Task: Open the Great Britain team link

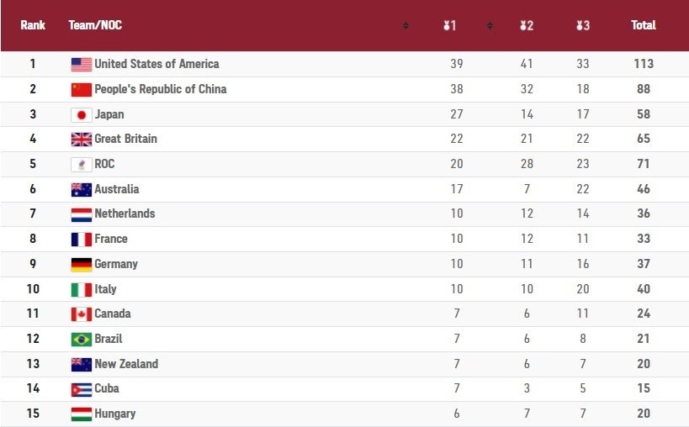Action: pos(125,139)
